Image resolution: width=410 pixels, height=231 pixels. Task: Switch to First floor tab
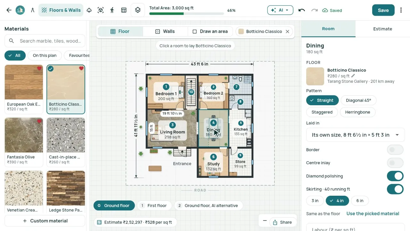pos(154,206)
